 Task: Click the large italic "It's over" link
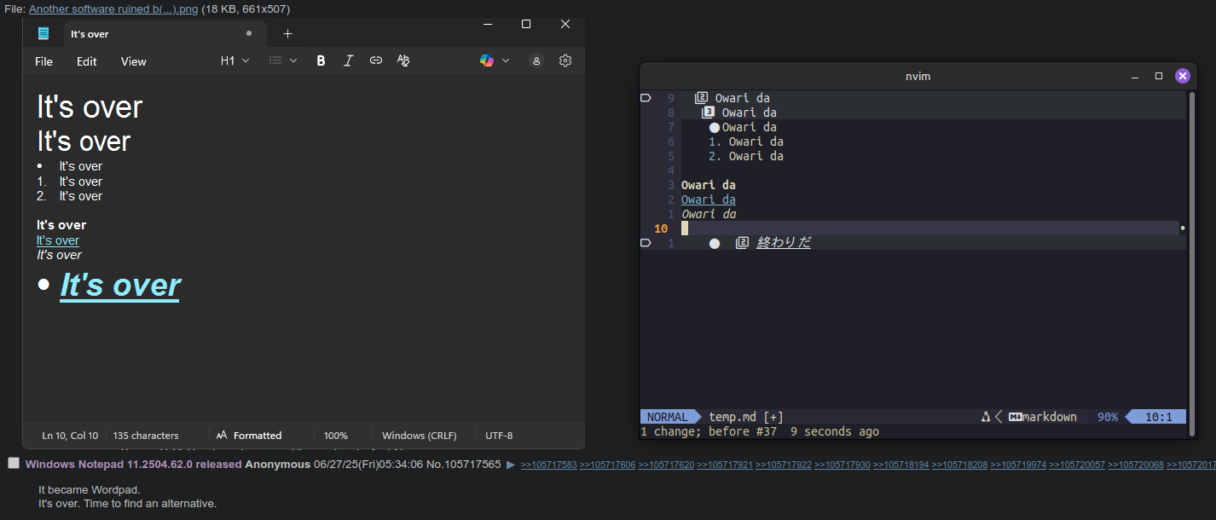pos(120,286)
